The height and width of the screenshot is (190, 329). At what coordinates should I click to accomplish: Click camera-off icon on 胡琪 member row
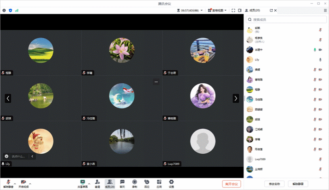[x=320, y=119]
